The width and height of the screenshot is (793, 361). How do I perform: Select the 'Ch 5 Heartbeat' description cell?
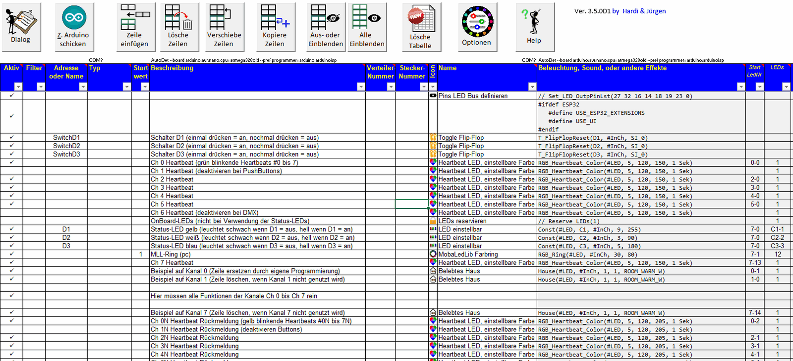[x=257, y=204]
